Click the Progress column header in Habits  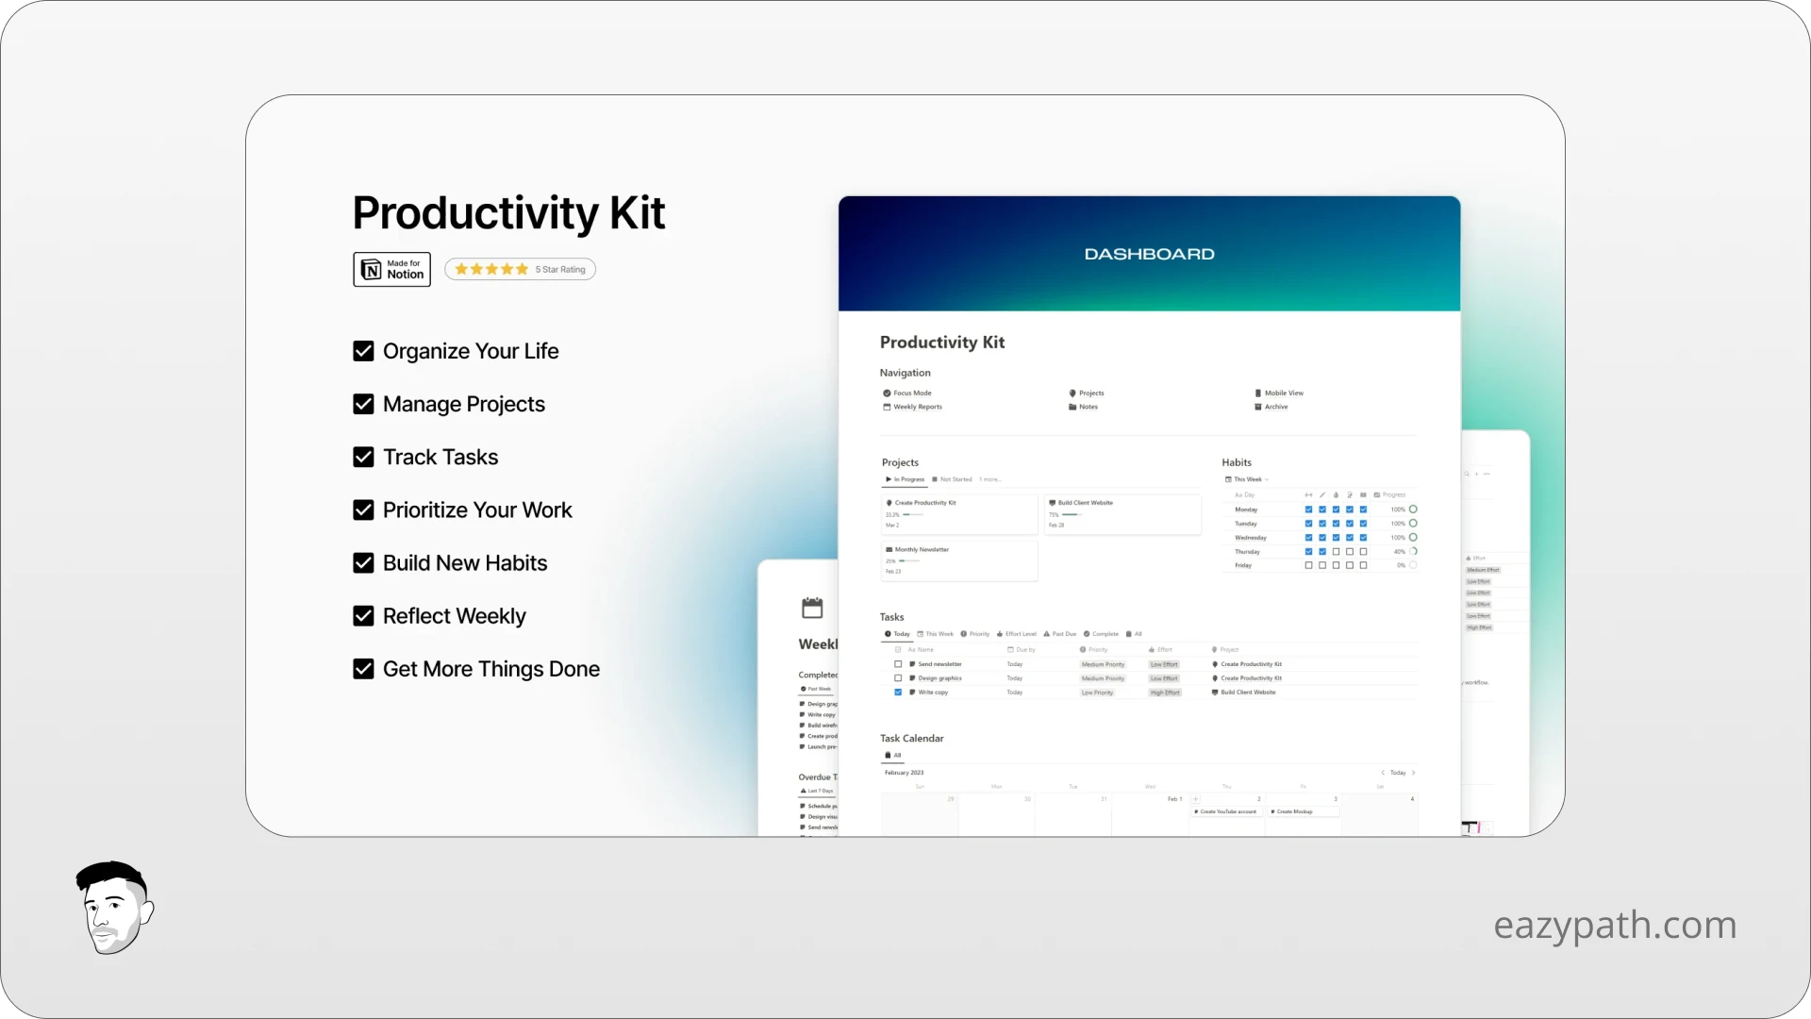click(1389, 494)
